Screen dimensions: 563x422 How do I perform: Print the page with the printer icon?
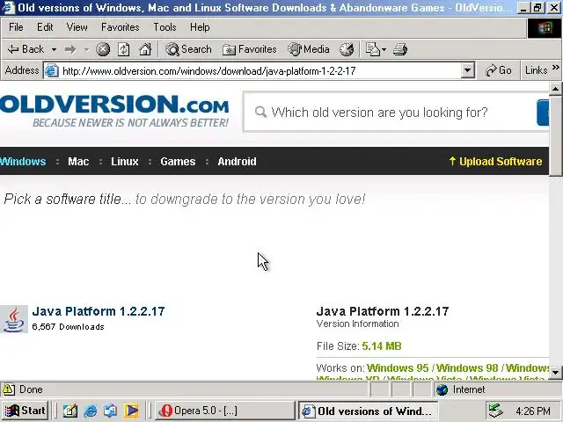(400, 49)
